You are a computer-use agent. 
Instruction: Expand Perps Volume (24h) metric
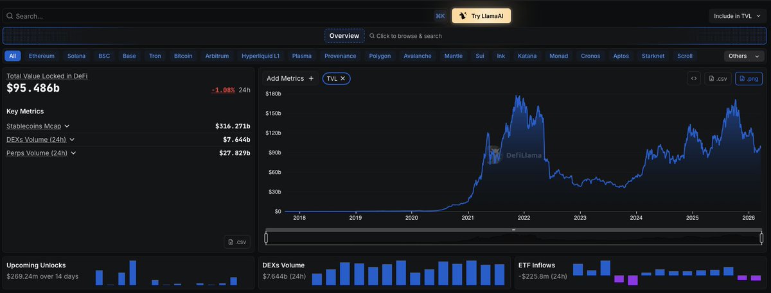coord(40,153)
